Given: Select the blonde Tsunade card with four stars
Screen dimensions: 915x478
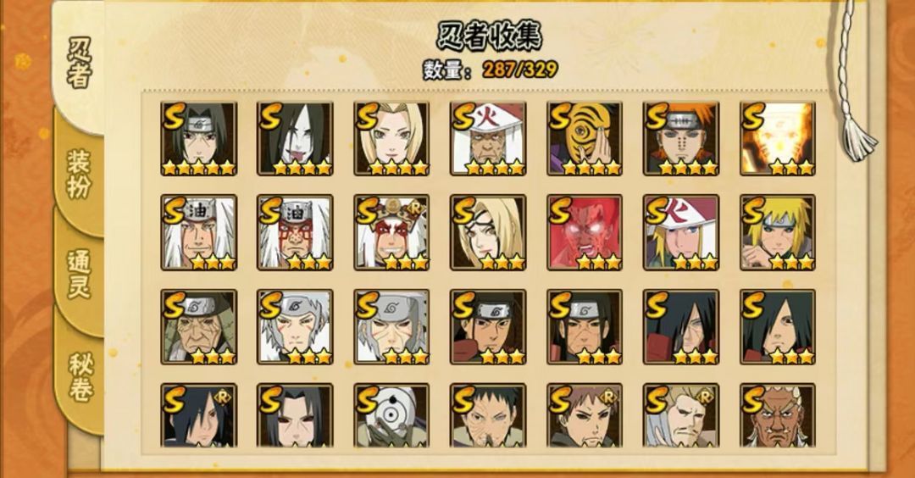Looking at the screenshot, I should click(391, 139).
